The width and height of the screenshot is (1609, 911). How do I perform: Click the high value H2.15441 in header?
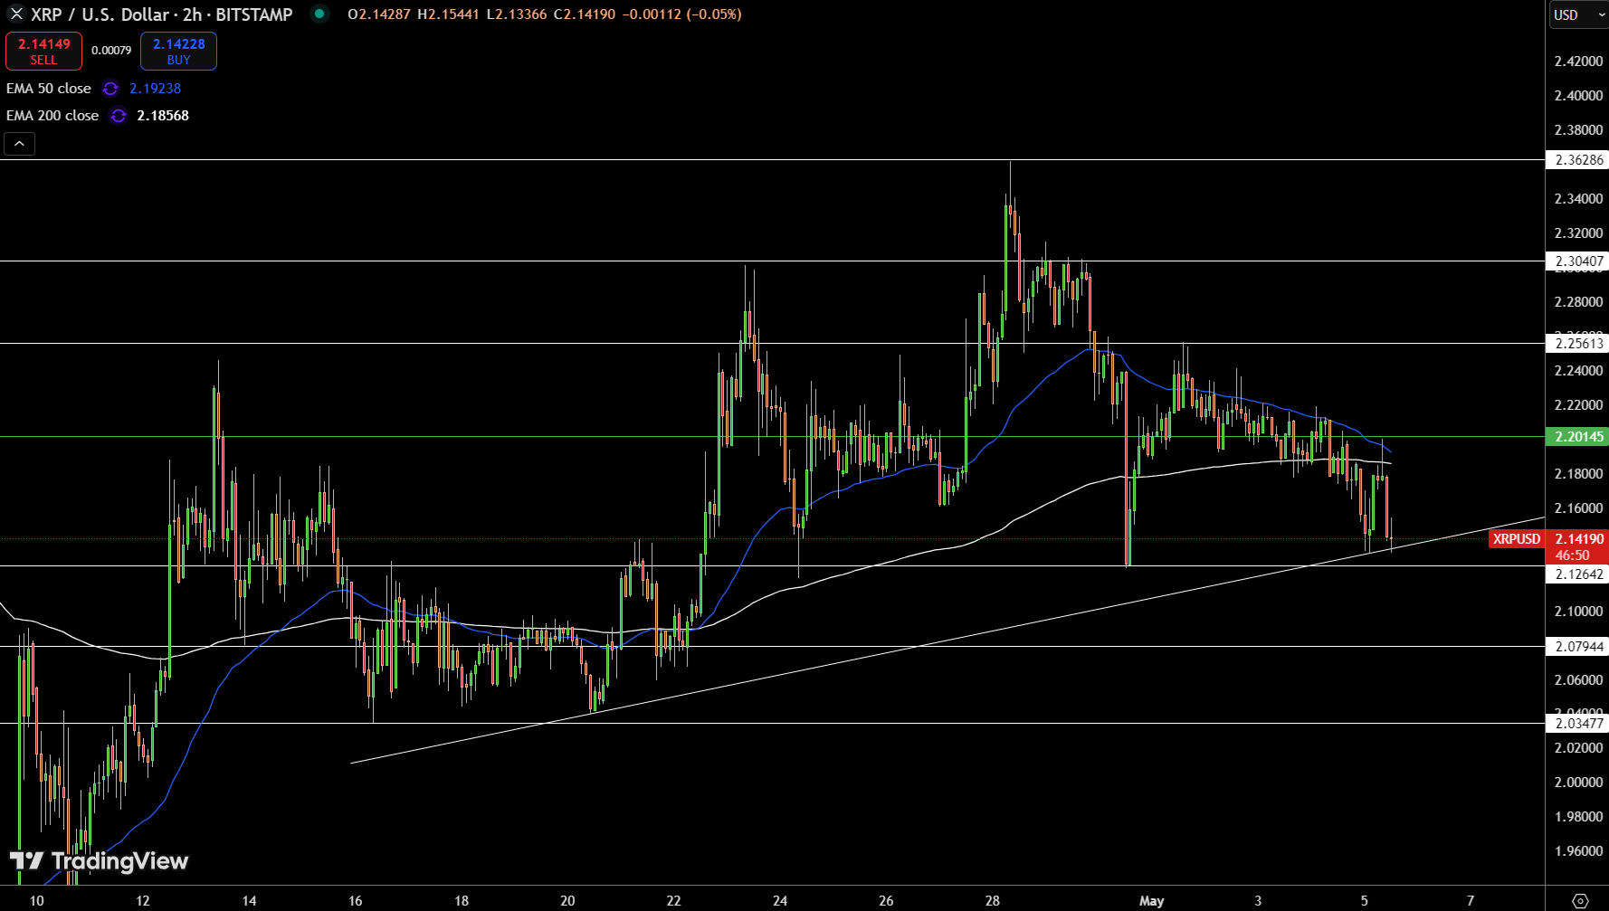coord(448,14)
